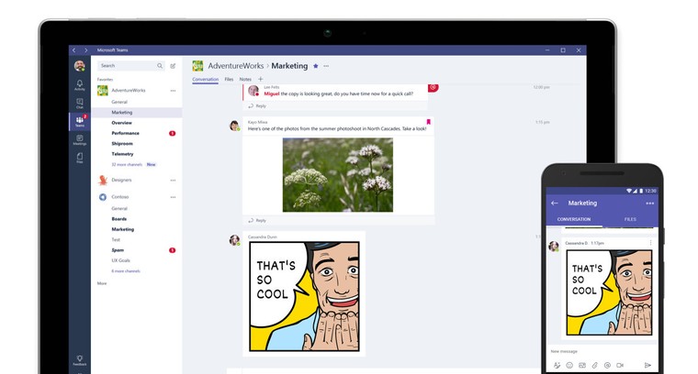Open Chat from the left rail
The image size is (698, 374).
click(x=80, y=104)
